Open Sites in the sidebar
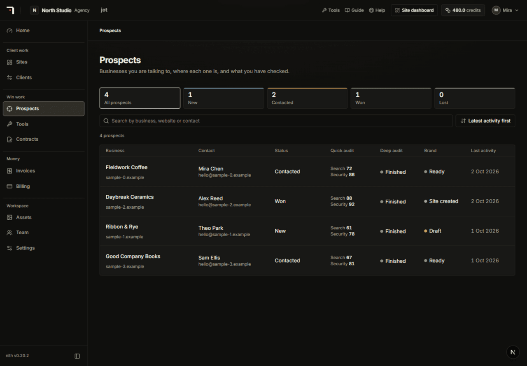The width and height of the screenshot is (527, 366). tap(44, 62)
